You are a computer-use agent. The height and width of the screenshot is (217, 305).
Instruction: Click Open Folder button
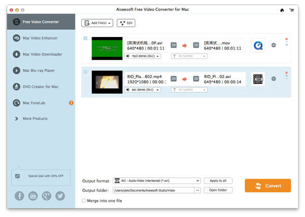218,190
